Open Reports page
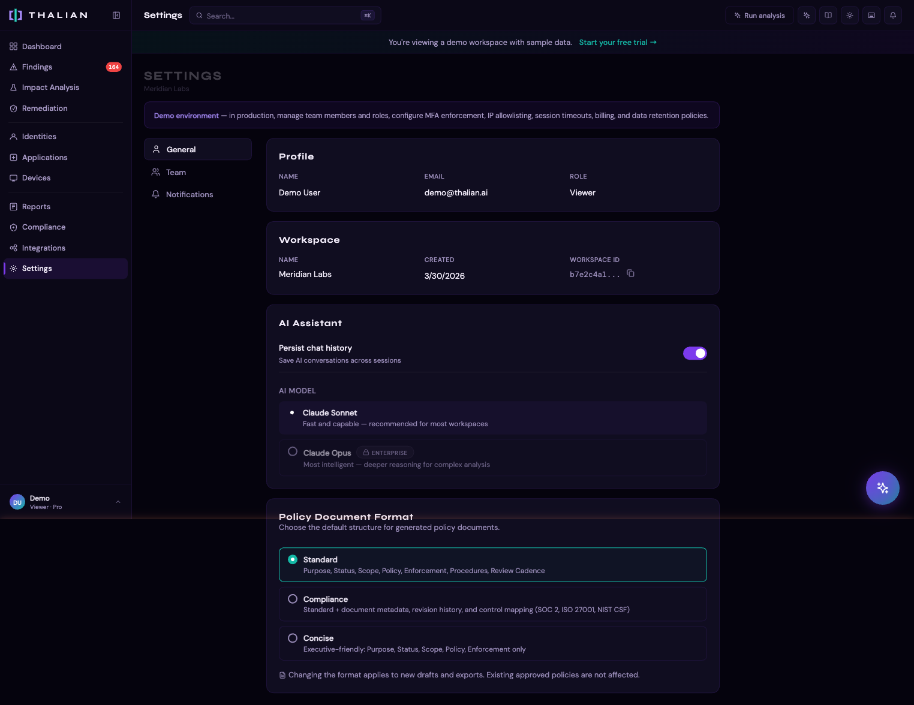The width and height of the screenshot is (914, 705). (65, 207)
